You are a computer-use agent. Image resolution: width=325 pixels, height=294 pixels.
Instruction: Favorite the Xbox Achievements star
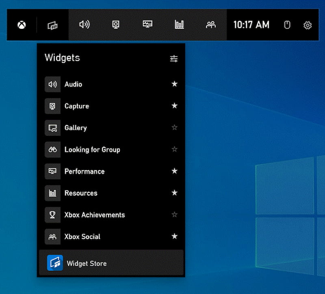(175, 215)
